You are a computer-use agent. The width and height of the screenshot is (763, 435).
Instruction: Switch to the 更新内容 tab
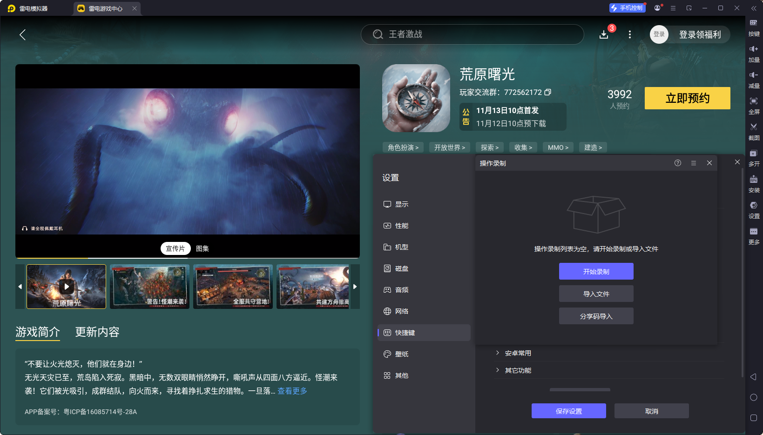tap(97, 332)
